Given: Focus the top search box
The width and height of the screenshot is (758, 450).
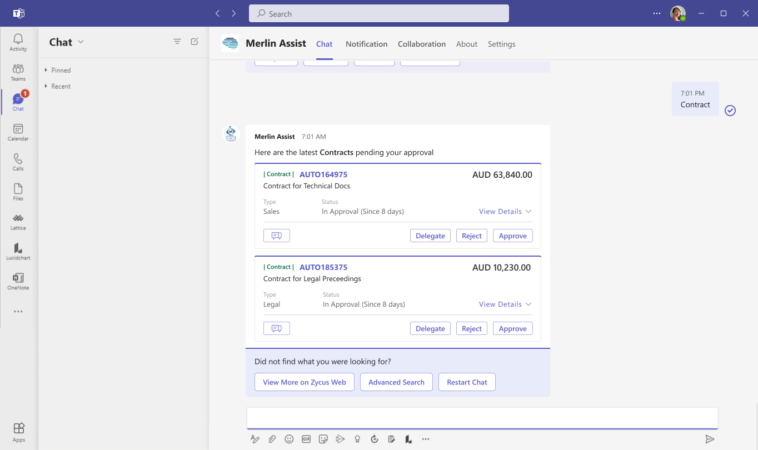Looking at the screenshot, I should [379, 13].
